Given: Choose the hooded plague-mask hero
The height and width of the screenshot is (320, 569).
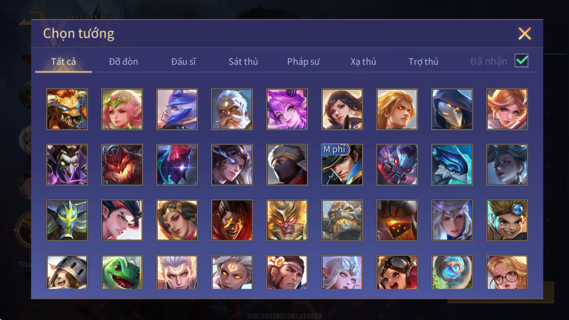Looking at the screenshot, I should tap(452, 109).
